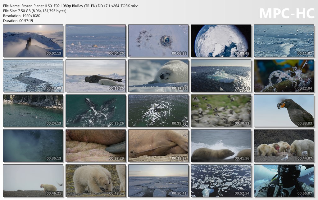Select the thumbnail at 00:02:13

(33, 41)
